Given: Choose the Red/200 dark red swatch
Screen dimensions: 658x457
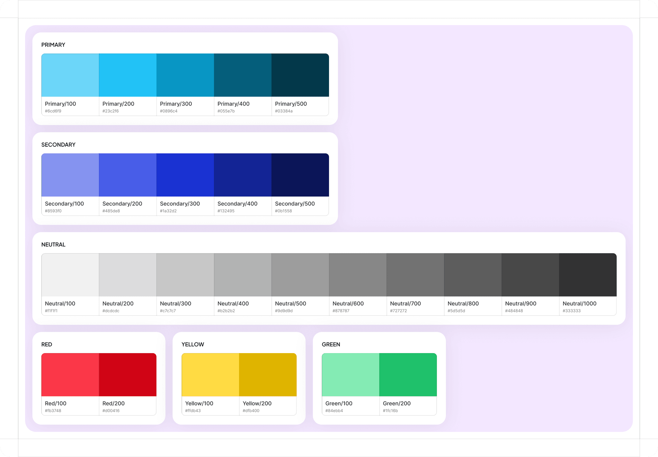Looking at the screenshot, I should 128,375.
